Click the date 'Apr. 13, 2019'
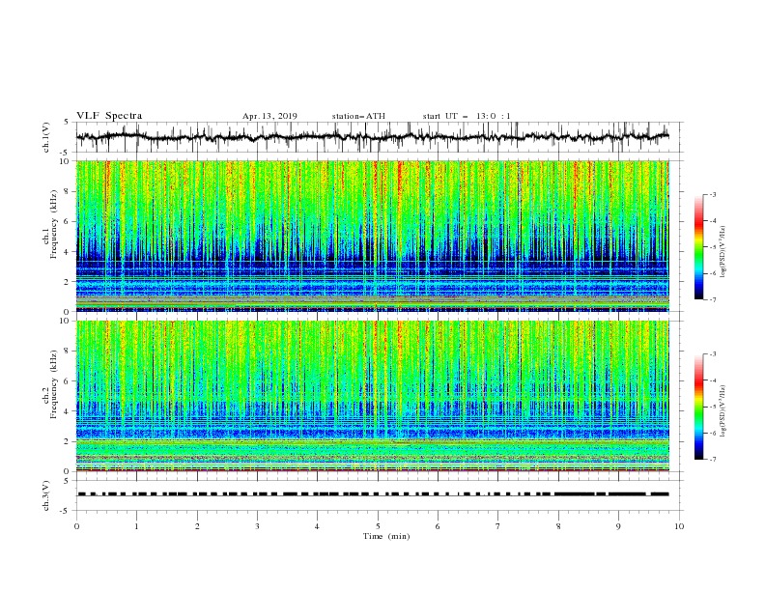 [x=269, y=116]
